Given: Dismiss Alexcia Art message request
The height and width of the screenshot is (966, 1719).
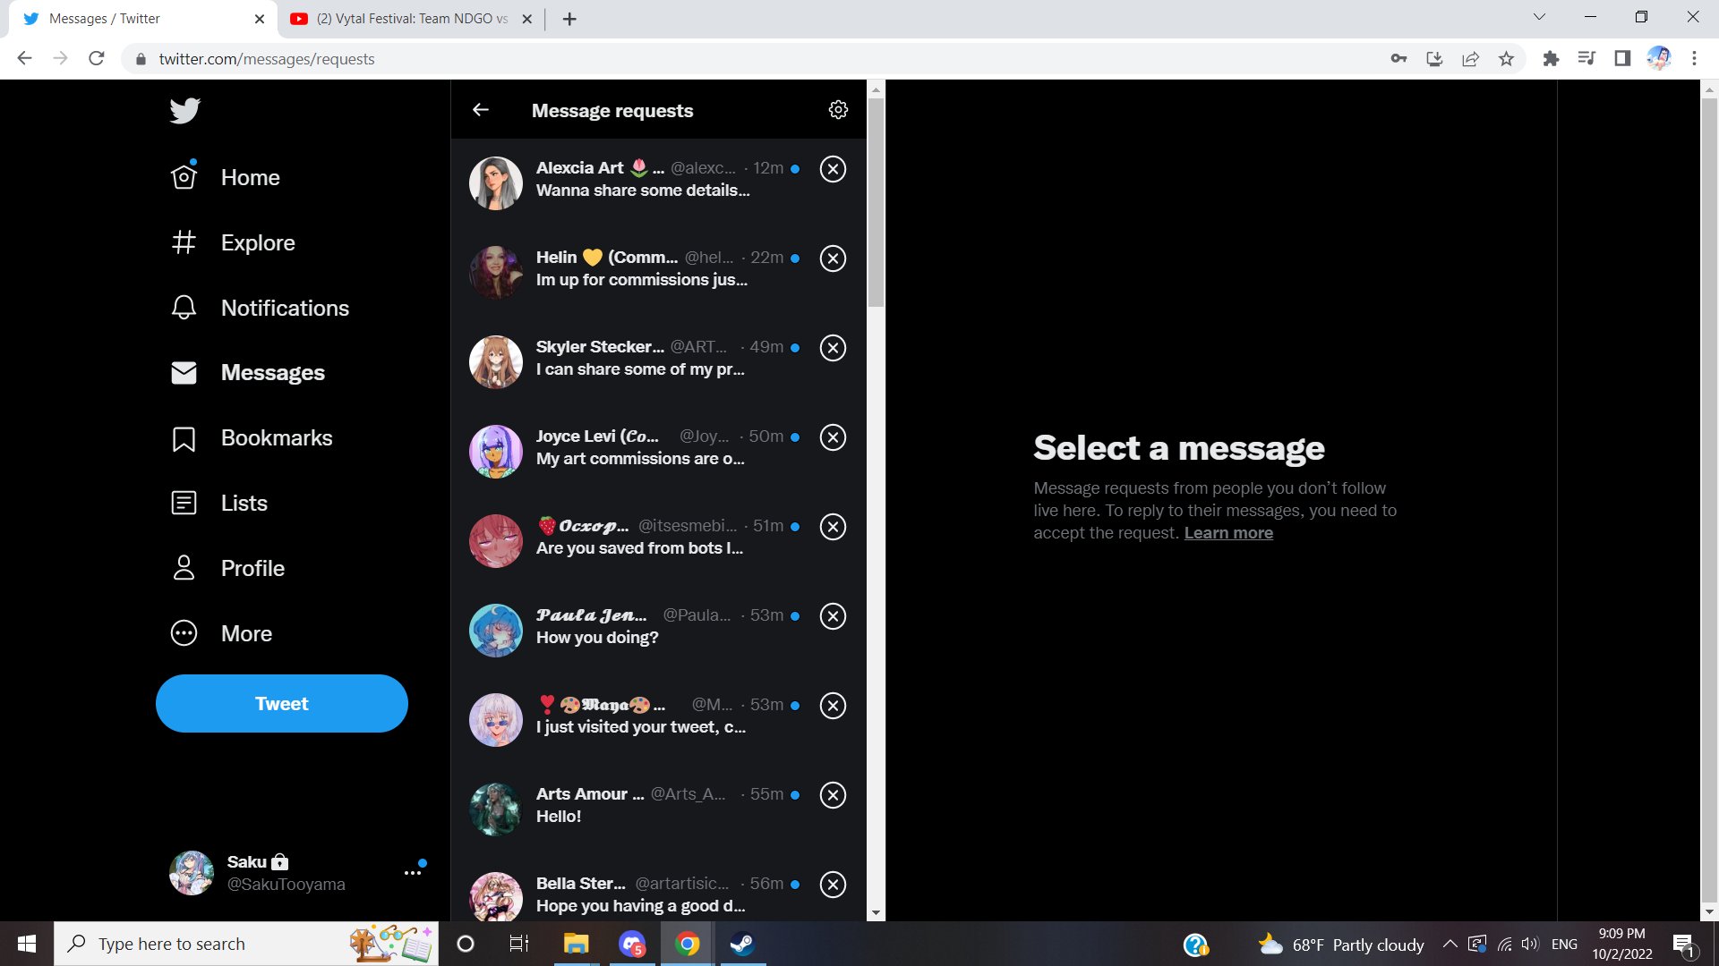Looking at the screenshot, I should (x=833, y=169).
